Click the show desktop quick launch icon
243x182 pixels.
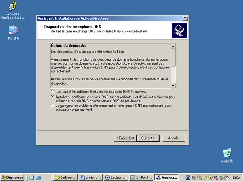click(x=32, y=178)
